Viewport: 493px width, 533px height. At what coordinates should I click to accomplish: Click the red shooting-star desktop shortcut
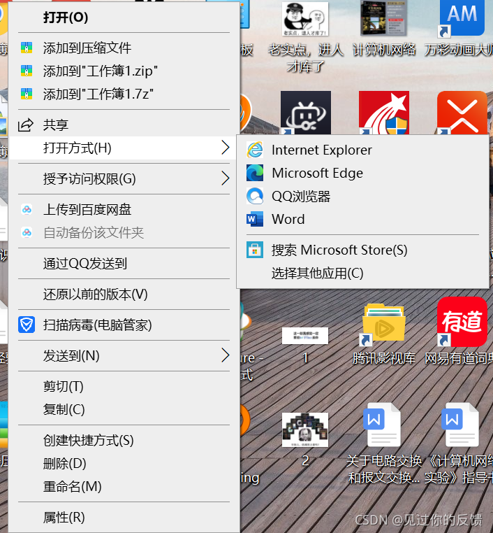(x=384, y=113)
